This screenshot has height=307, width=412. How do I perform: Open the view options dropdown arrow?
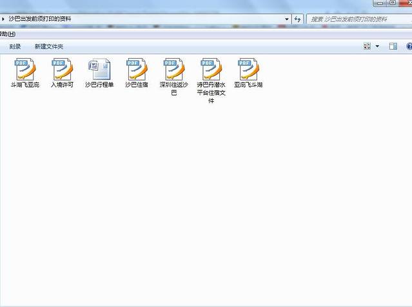point(377,46)
